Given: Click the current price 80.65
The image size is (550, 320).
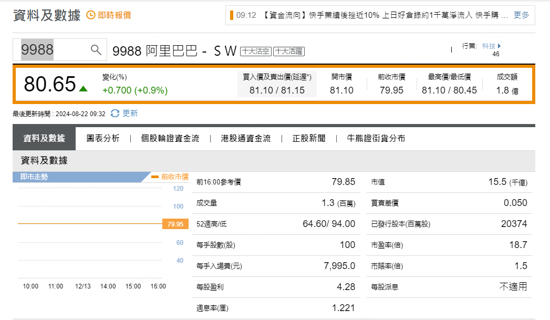Looking at the screenshot, I should 50,84.
